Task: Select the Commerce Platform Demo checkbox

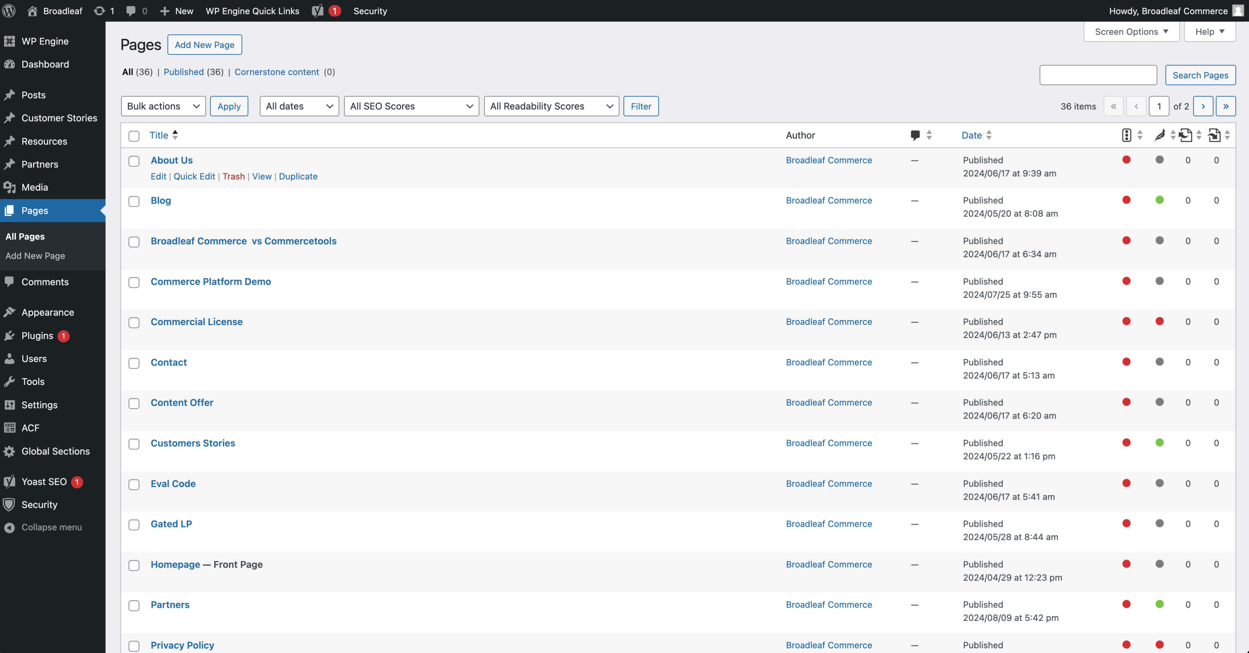Action: point(134,282)
